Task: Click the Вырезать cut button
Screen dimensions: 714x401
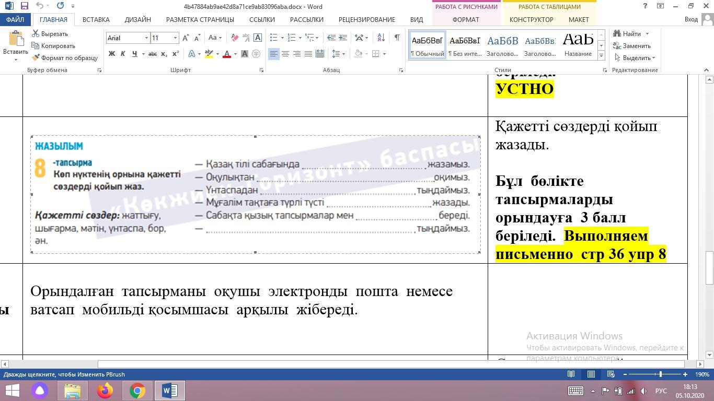Action: tap(50, 34)
